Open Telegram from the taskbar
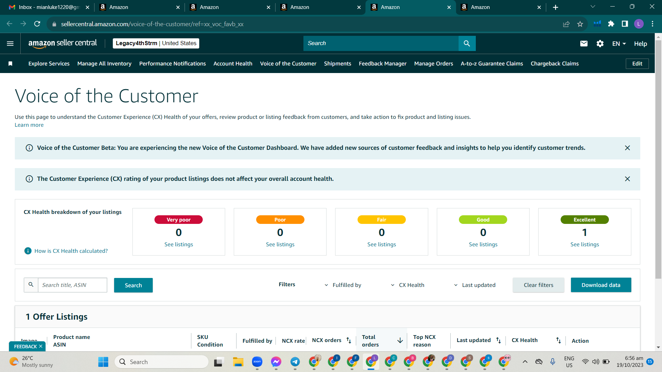Viewport: 662px width, 372px height. pyautogui.click(x=295, y=362)
